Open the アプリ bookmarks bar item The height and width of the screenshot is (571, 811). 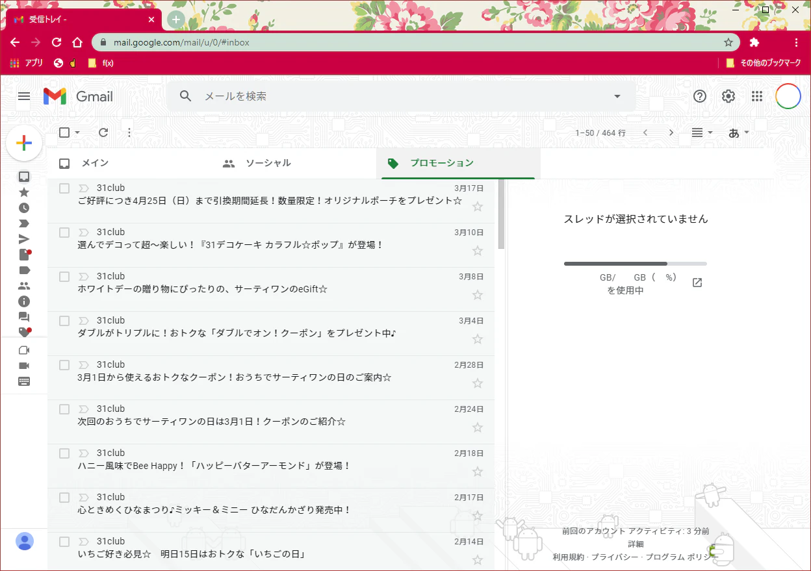[x=27, y=63]
